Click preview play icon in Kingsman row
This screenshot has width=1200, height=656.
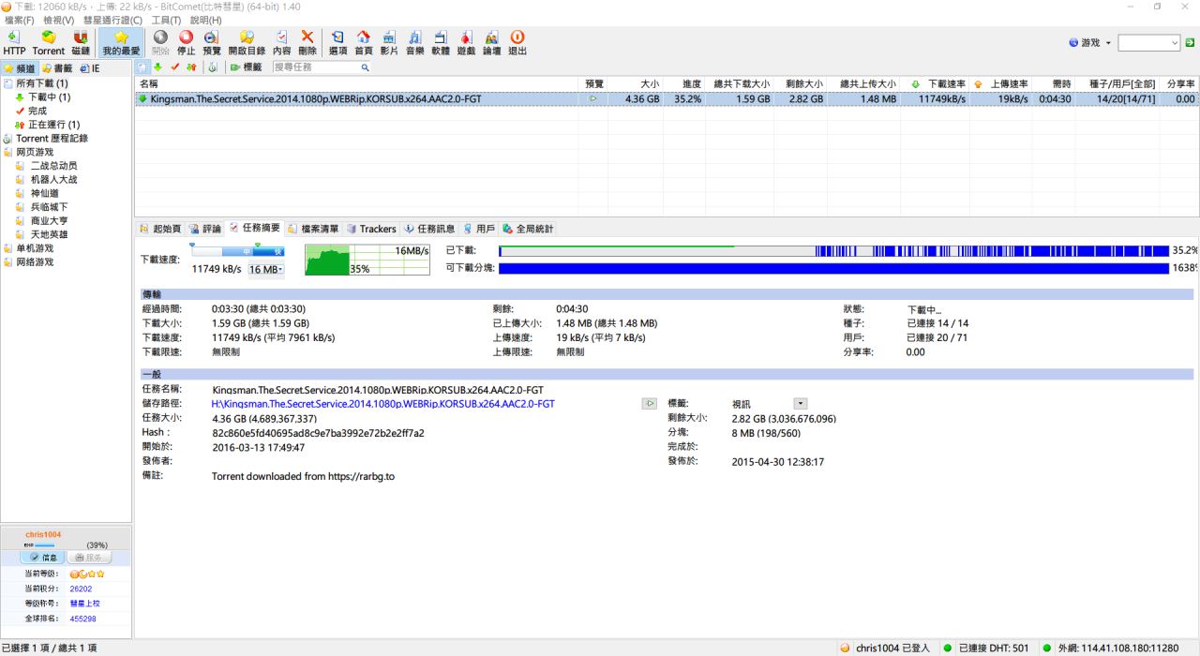point(592,98)
